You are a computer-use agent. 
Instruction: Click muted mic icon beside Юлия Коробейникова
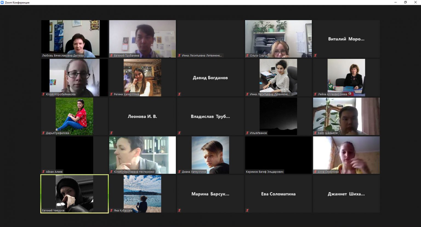43,94
